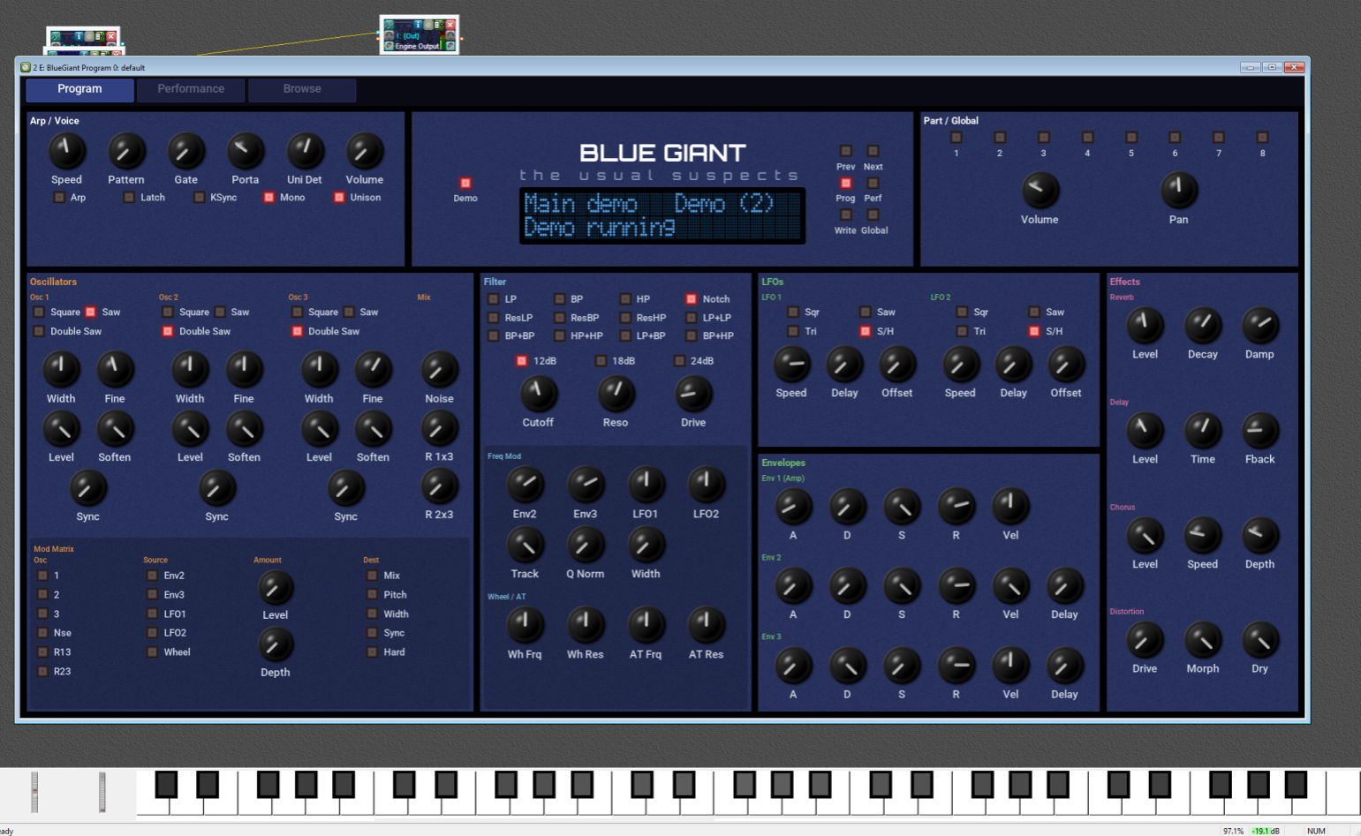Screen dimensions: 1361x836
Task: Choose Double Saw for Osc 1
Action: [39, 332]
